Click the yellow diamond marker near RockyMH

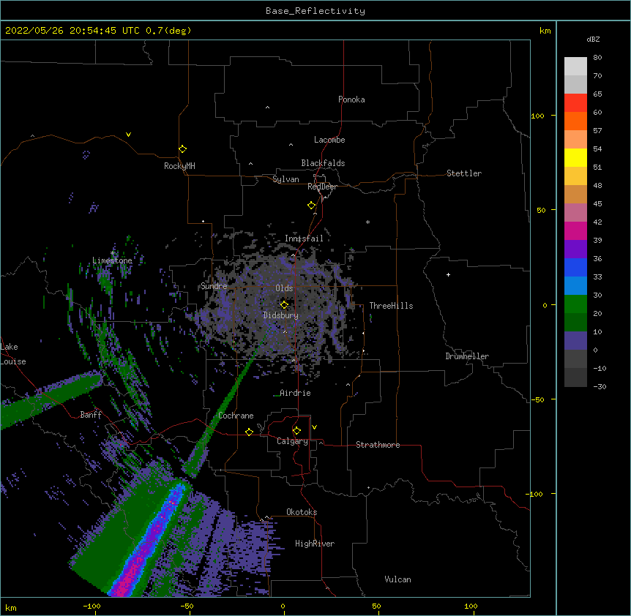point(183,149)
